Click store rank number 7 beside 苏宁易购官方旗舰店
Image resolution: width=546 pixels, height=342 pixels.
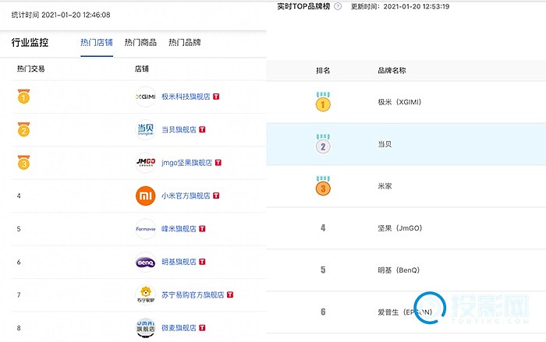19,295
